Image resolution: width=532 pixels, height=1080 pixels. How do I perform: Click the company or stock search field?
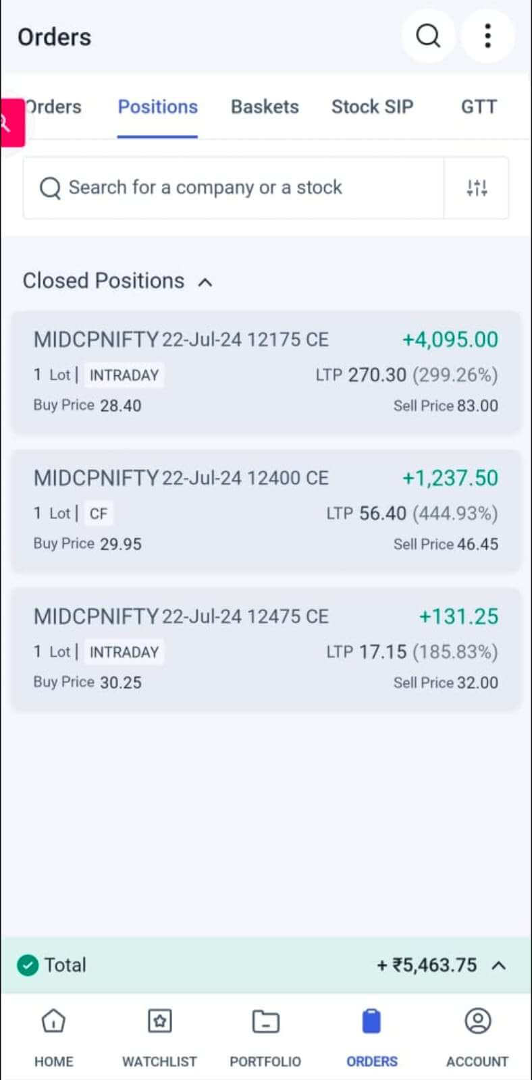click(233, 188)
